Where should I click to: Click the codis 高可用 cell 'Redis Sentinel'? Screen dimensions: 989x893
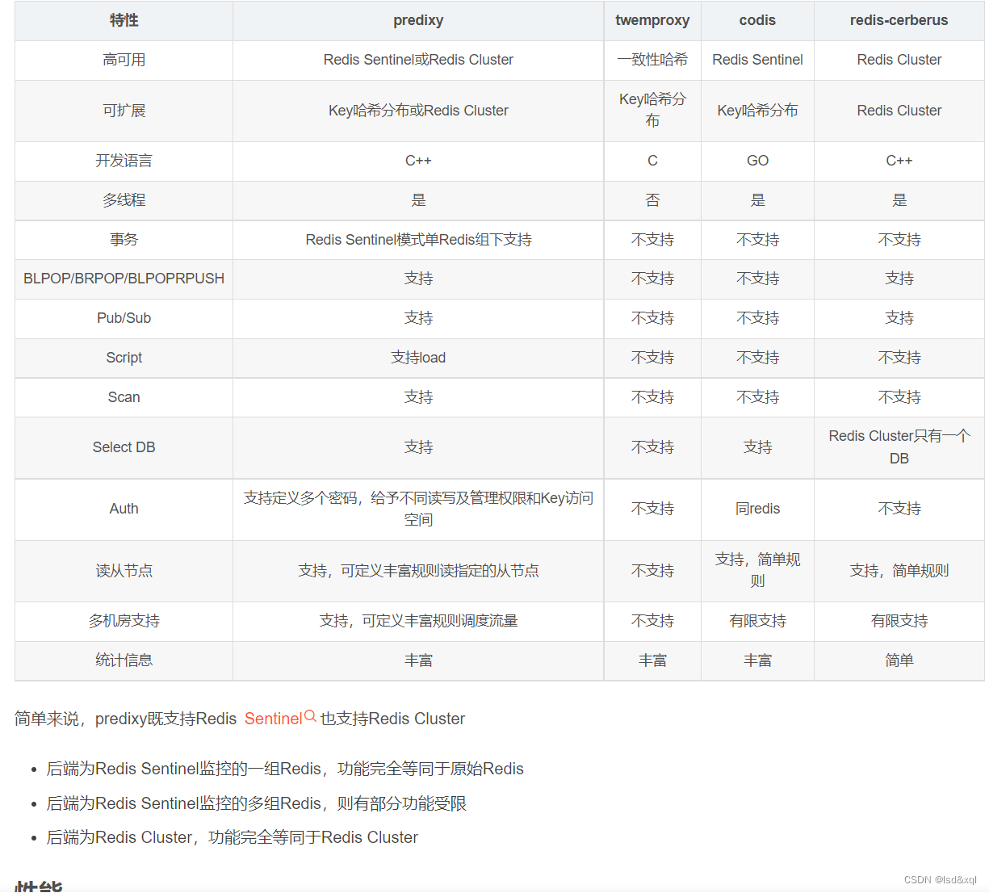pos(757,60)
